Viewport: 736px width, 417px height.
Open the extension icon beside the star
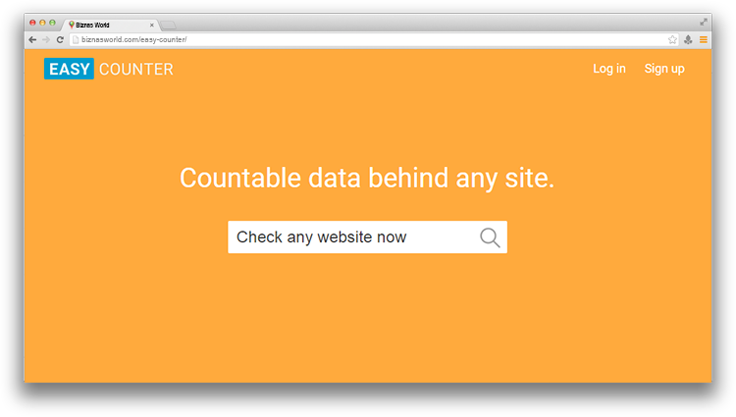(688, 40)
